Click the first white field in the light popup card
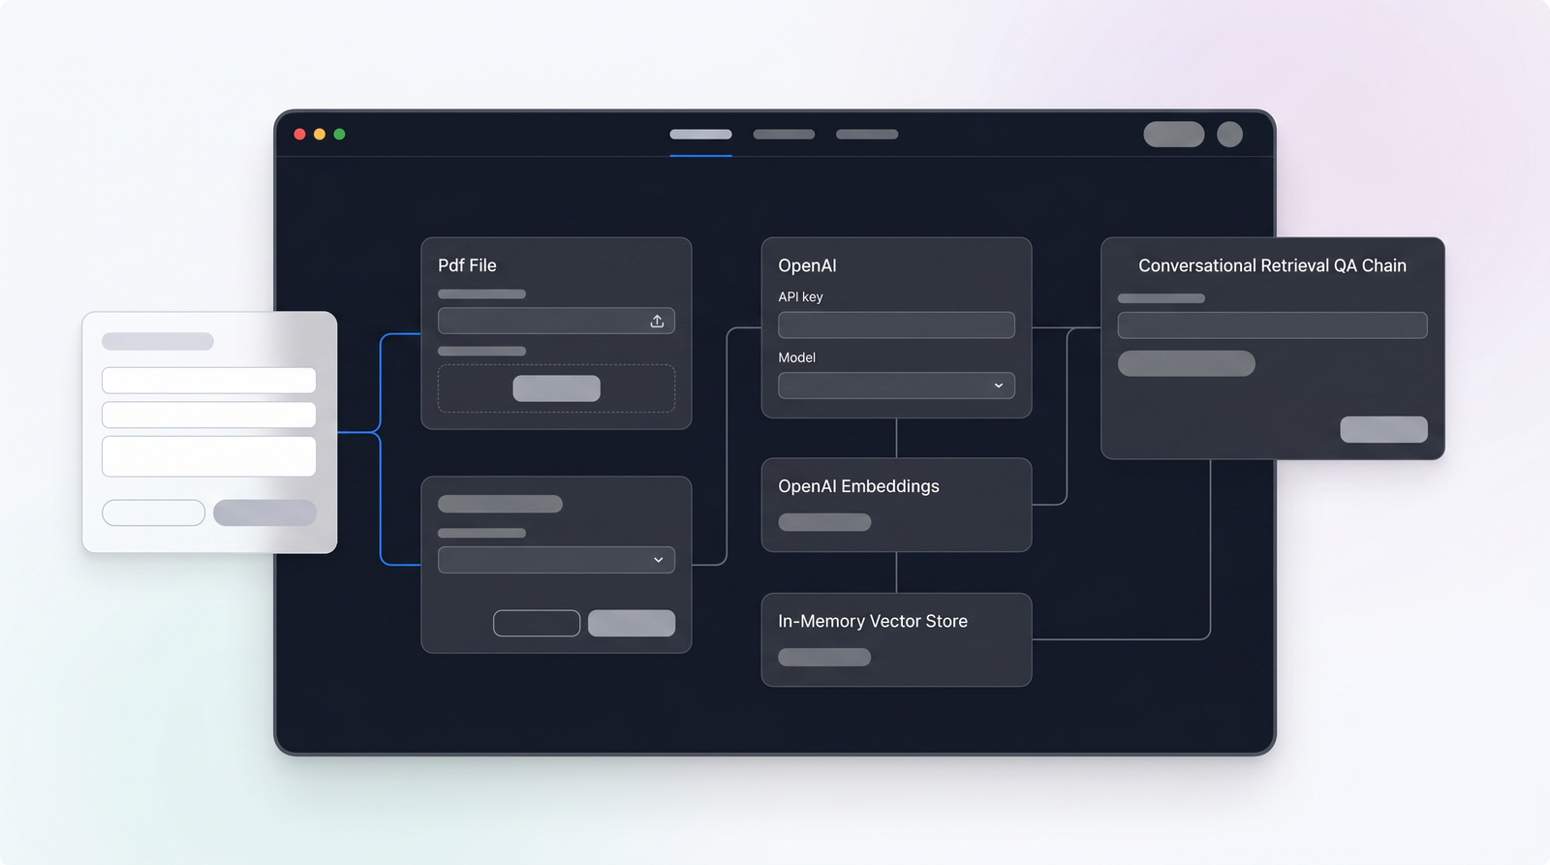This screenshot has height=865, width=1550. tap(208, 380)
